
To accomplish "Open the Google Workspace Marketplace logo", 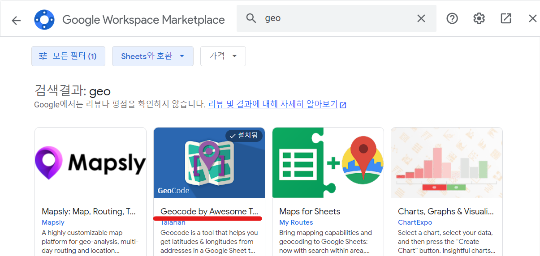I will click(44, 20).
